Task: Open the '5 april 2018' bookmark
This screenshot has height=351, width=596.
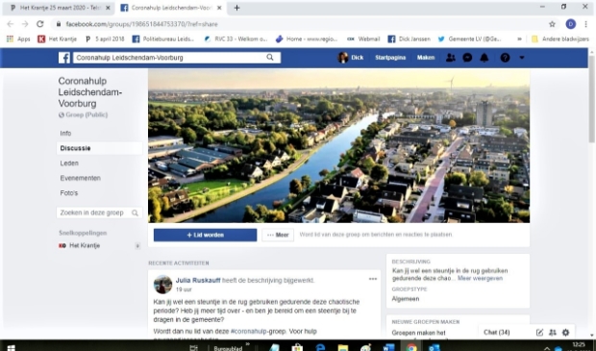Action: (x=105, y=38)
